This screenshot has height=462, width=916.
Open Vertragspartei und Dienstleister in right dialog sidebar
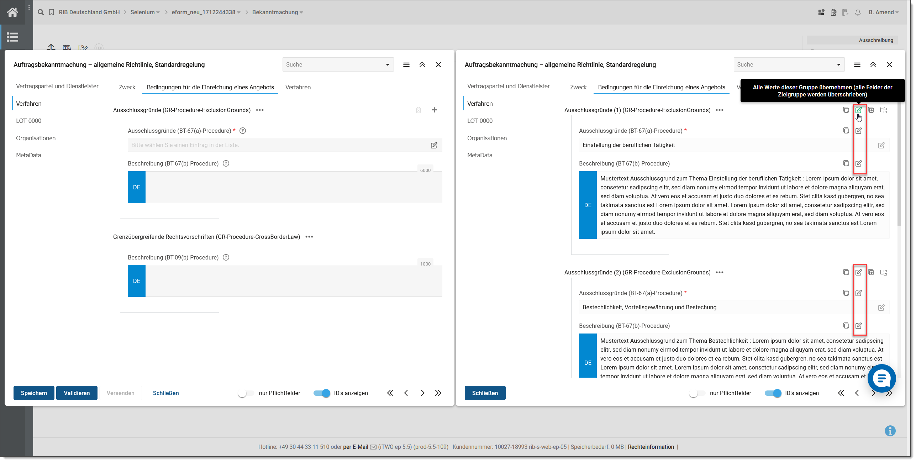(x=508, y=86)
